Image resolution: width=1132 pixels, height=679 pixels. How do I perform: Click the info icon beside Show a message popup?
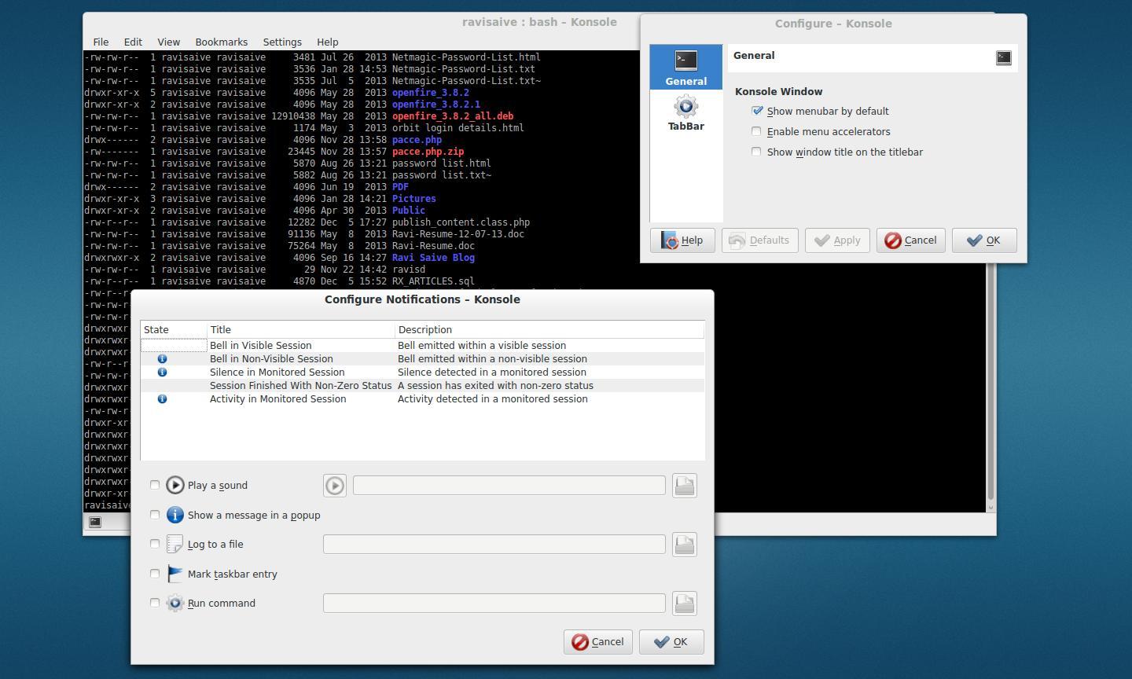[175, 515]
